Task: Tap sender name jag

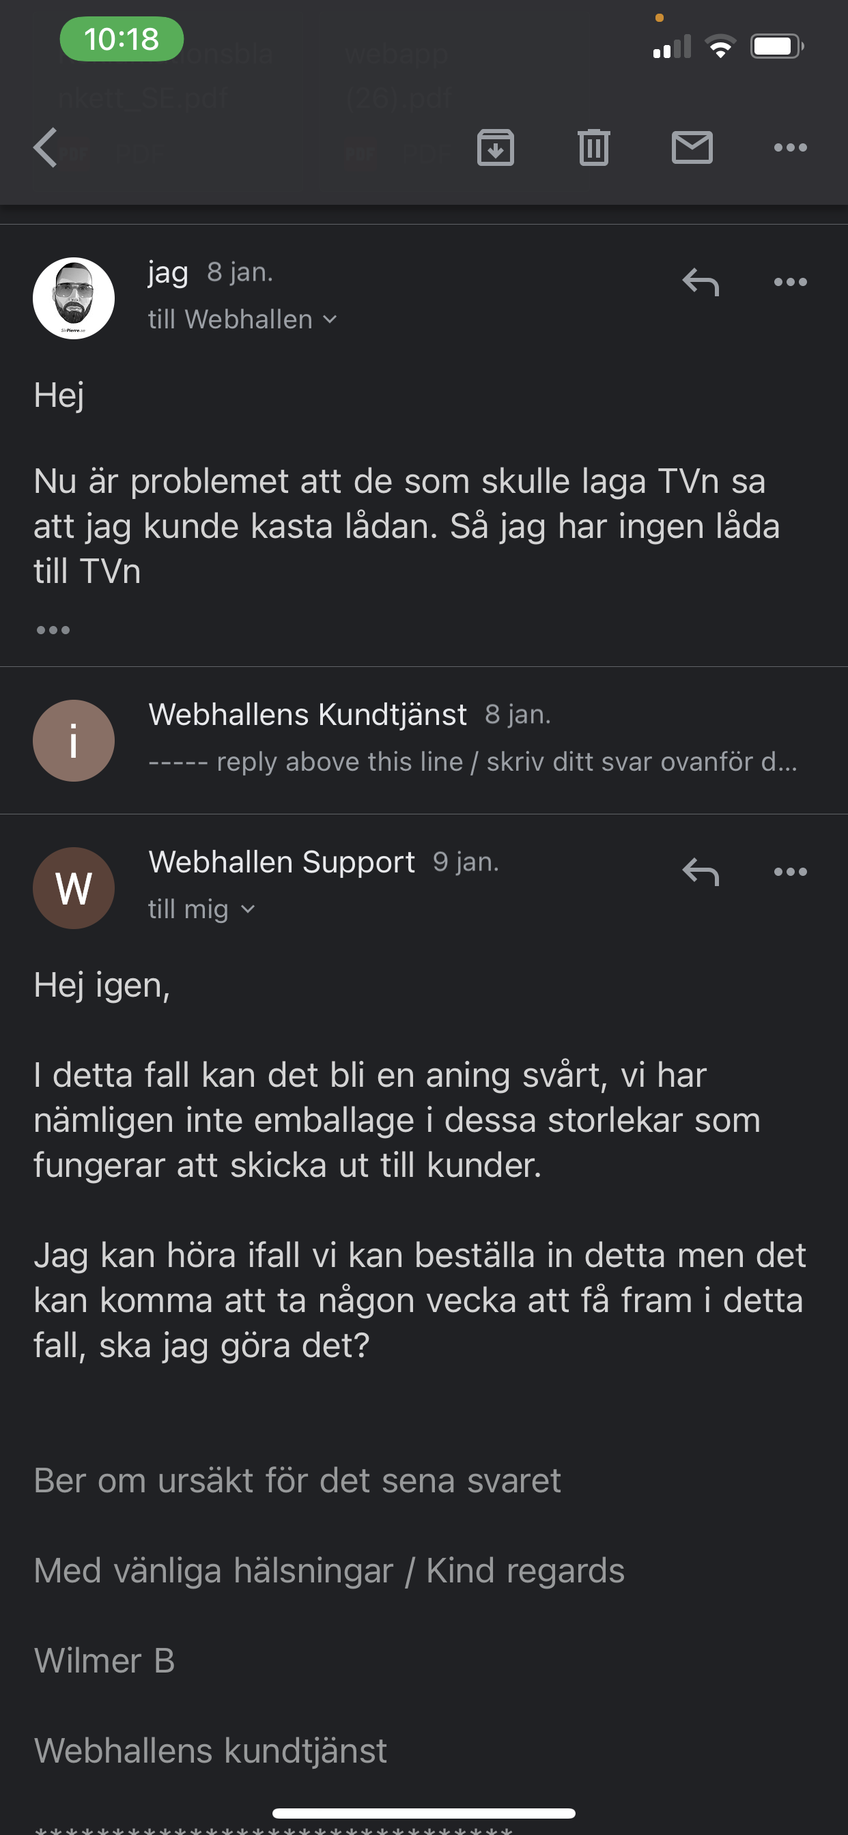Action: point(168,273)
